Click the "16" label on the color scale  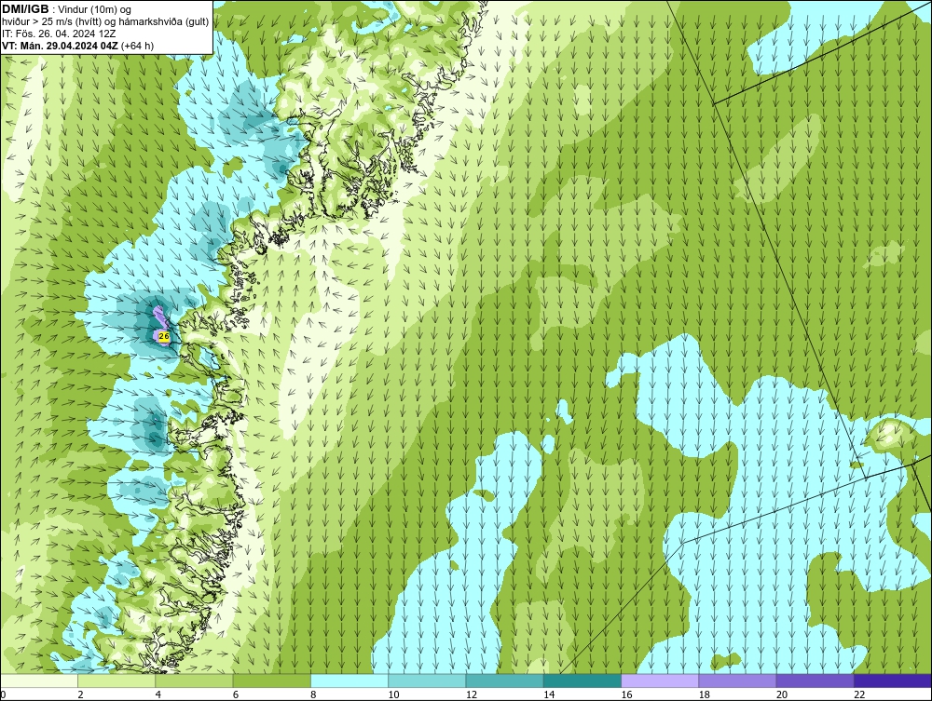(x=626, y=694)
